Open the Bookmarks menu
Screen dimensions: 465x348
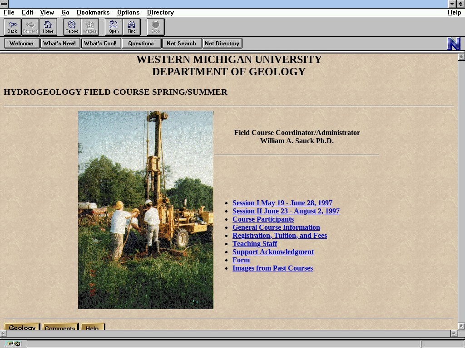(93, 13)
